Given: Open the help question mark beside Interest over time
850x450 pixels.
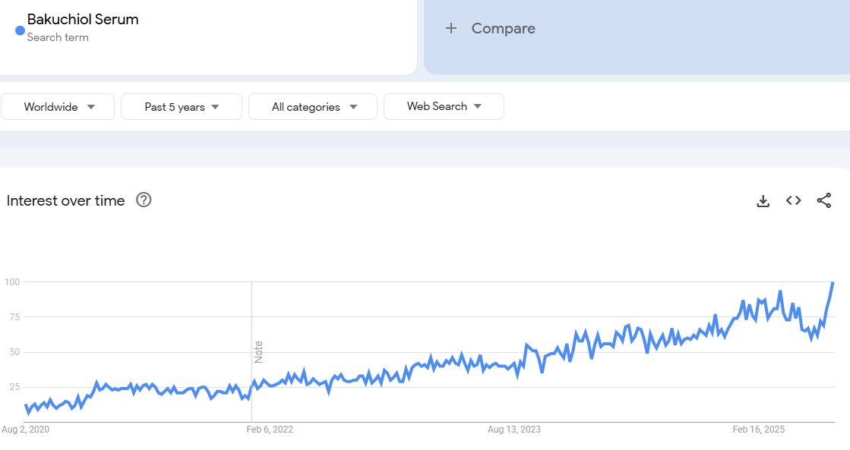Looking at the screenshot, I should [x=144, y=200].
